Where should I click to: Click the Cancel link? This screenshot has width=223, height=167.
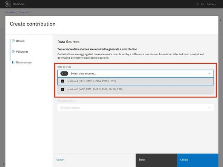[x=60, y=159]
